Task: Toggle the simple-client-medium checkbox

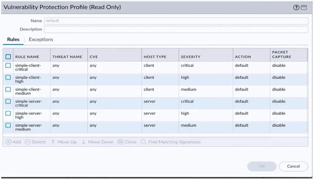Action: (8, 89)
